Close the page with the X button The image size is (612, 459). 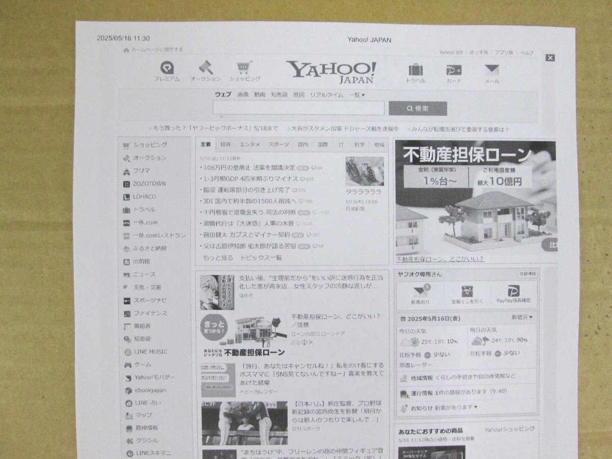(550, 58)
